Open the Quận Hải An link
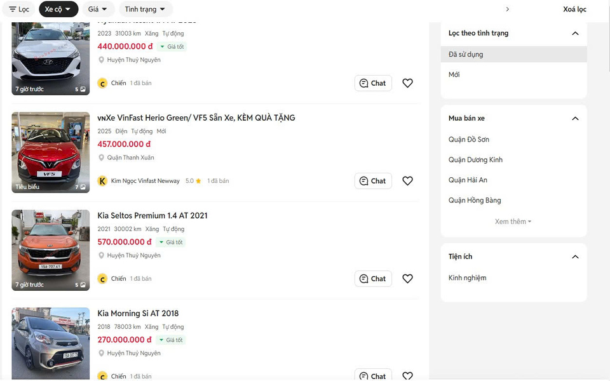The image size is (610, 381). 468,180
